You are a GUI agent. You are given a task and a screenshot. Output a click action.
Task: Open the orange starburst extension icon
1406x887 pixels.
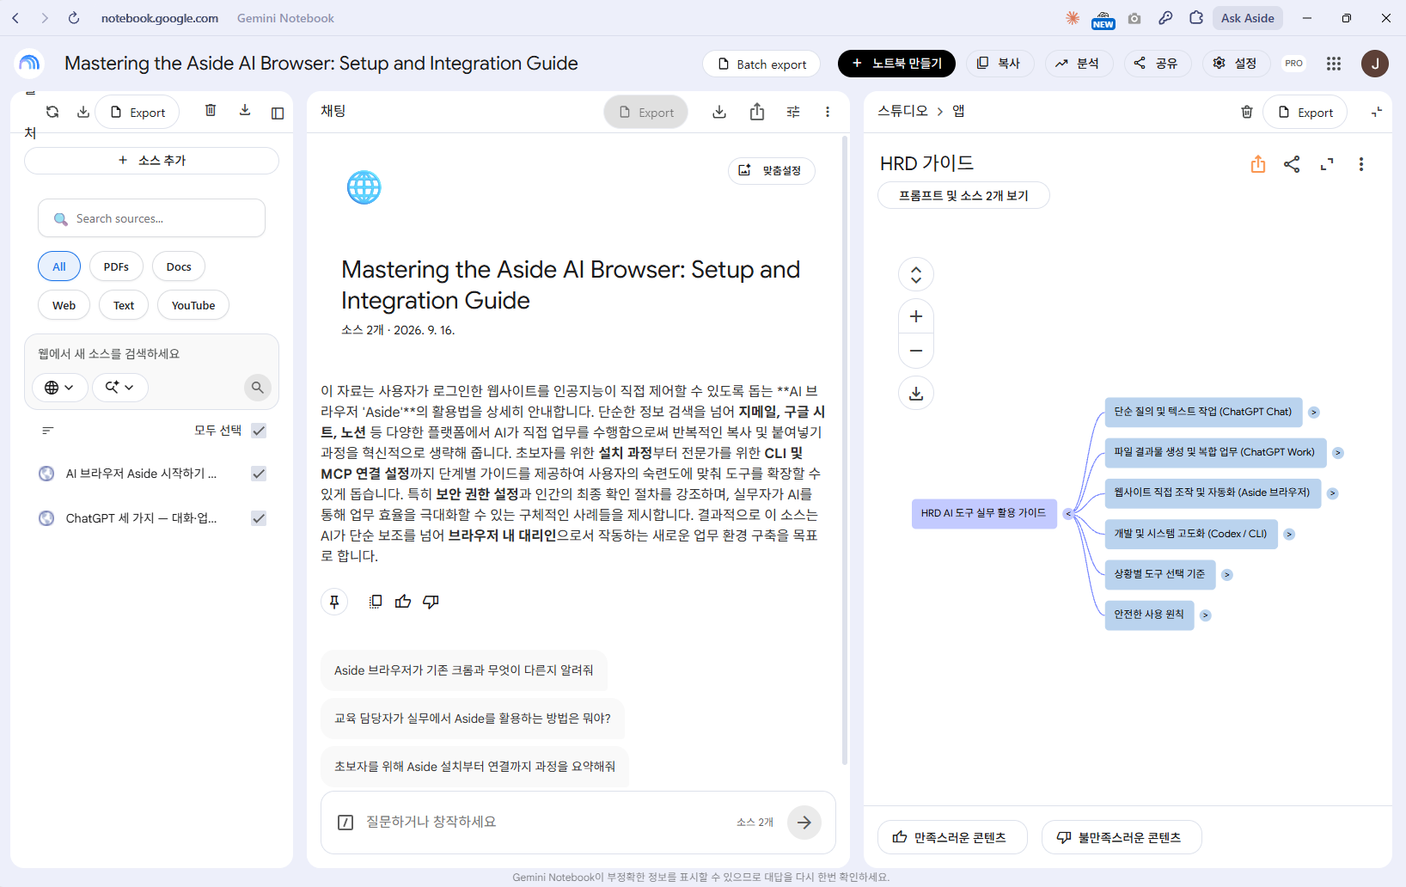point(1073,18)
